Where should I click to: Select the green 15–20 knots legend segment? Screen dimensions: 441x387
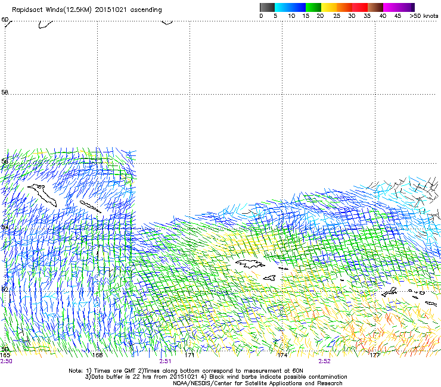pyautogui.click(x=313, y=7)
